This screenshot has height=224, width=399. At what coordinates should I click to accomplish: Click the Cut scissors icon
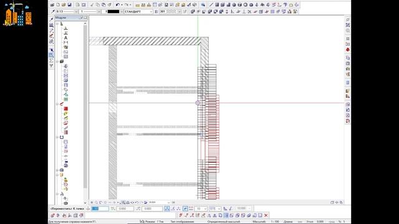pos(92,5)
